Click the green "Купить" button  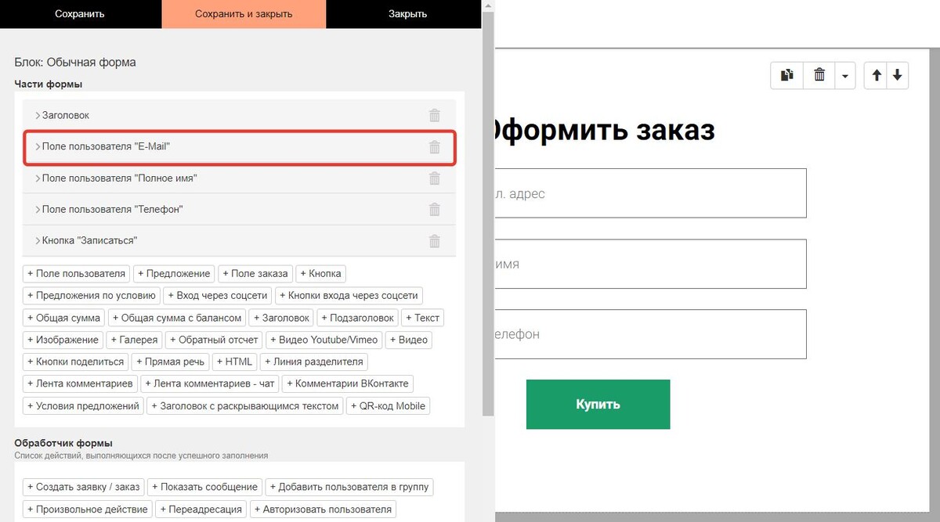(x=598, y=404)
